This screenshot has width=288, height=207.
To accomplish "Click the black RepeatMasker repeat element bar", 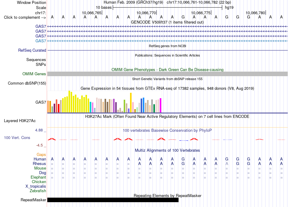I will click(113, 200).
